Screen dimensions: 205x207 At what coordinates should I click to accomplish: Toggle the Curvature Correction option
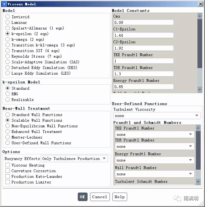click(8, 171)
